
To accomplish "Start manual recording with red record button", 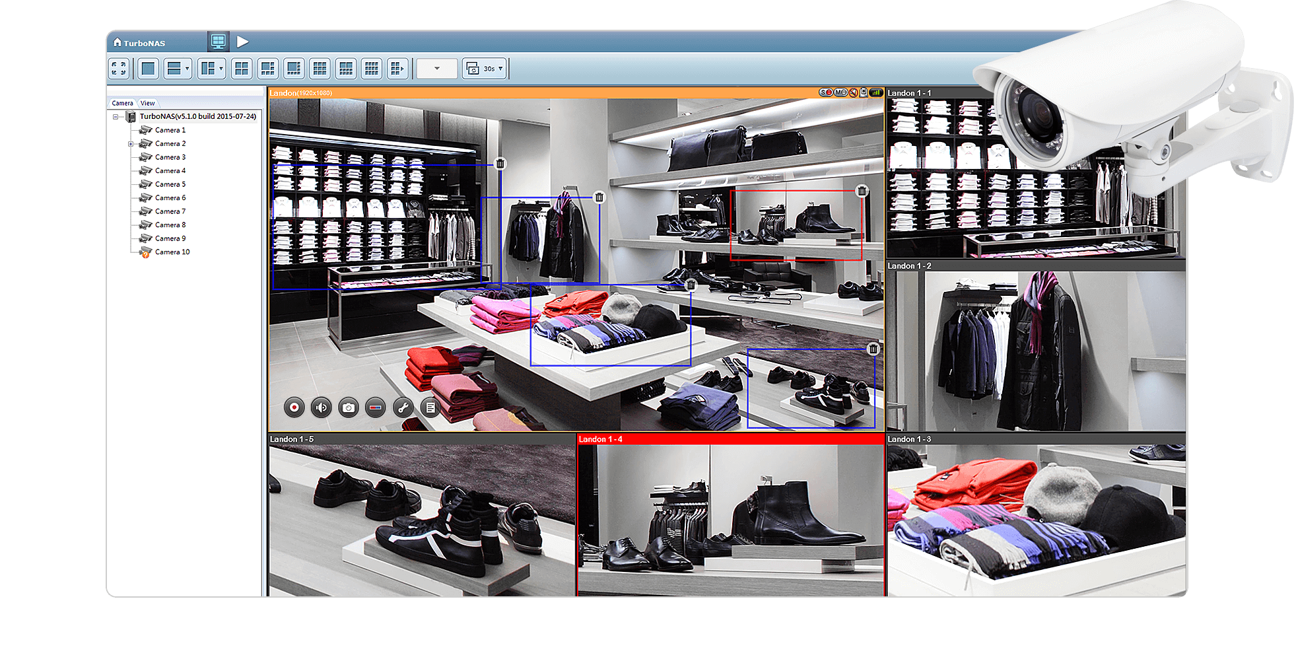I will [294, 408].
